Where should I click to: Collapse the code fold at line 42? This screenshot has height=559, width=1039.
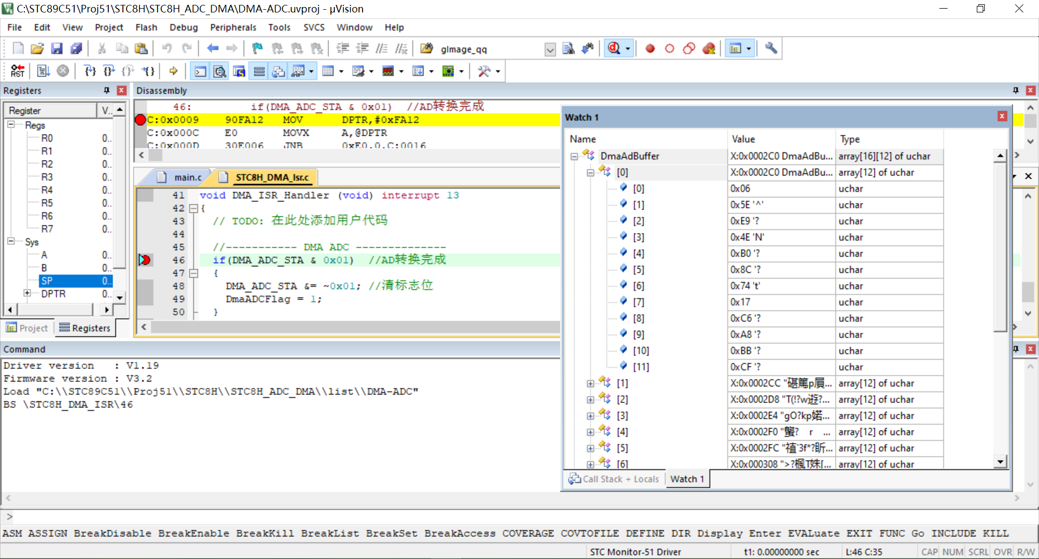193,208
